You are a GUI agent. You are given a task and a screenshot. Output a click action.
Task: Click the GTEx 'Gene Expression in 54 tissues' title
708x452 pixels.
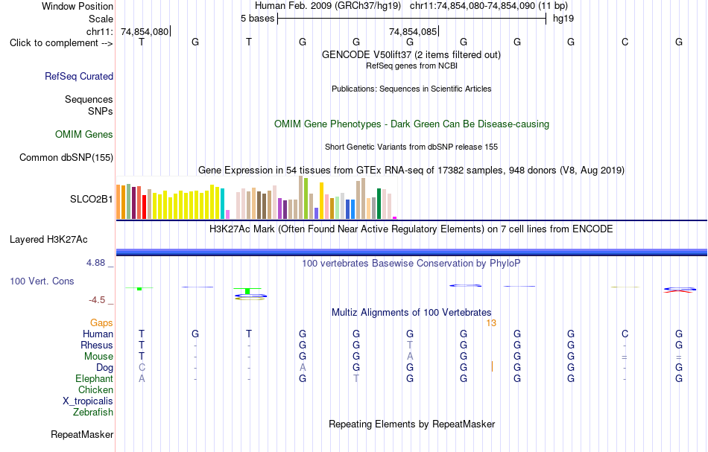click(411, 170)
